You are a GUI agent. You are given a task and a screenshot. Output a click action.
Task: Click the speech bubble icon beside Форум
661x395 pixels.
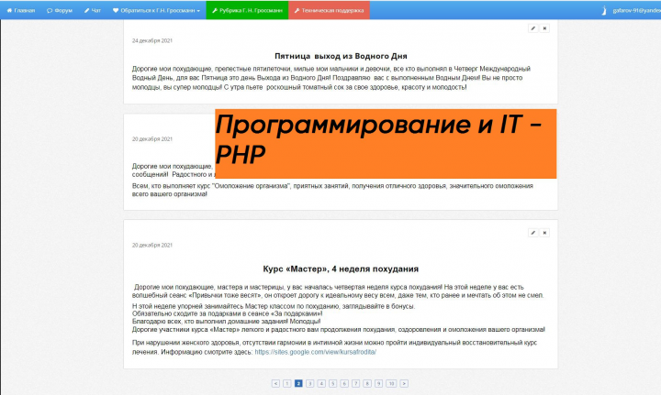[x=50, y=10]
